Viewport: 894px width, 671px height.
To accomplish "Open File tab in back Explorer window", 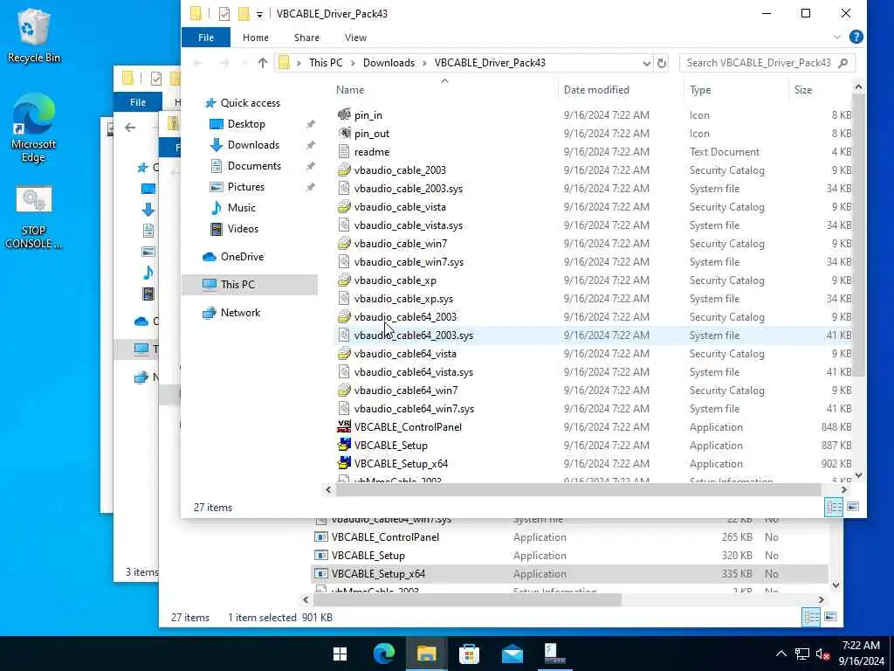I will click(x=137, y=102).
